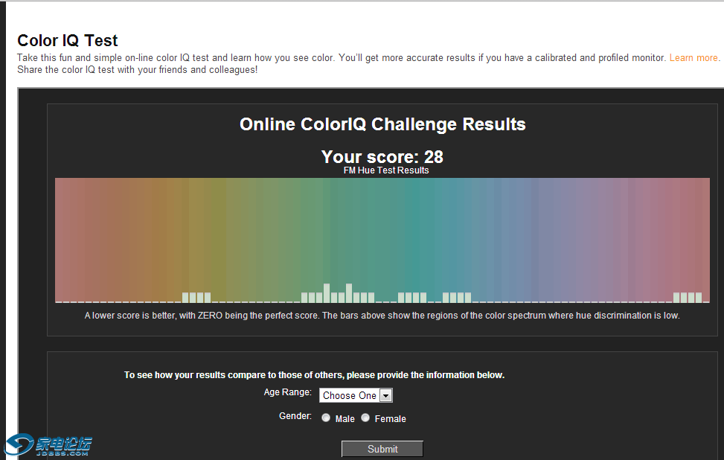Click the Color IQ Test page title
The image size is (724, 460).
click(x=68, y=41)
